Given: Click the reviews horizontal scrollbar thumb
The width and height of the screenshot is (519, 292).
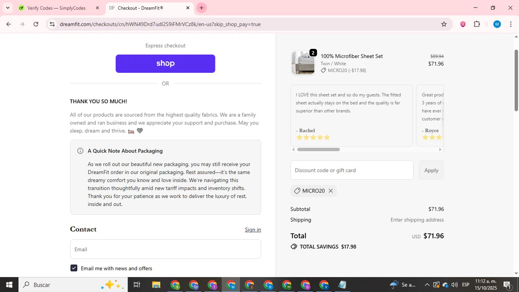Looking at the screenshot, I should tap(318, 150).
